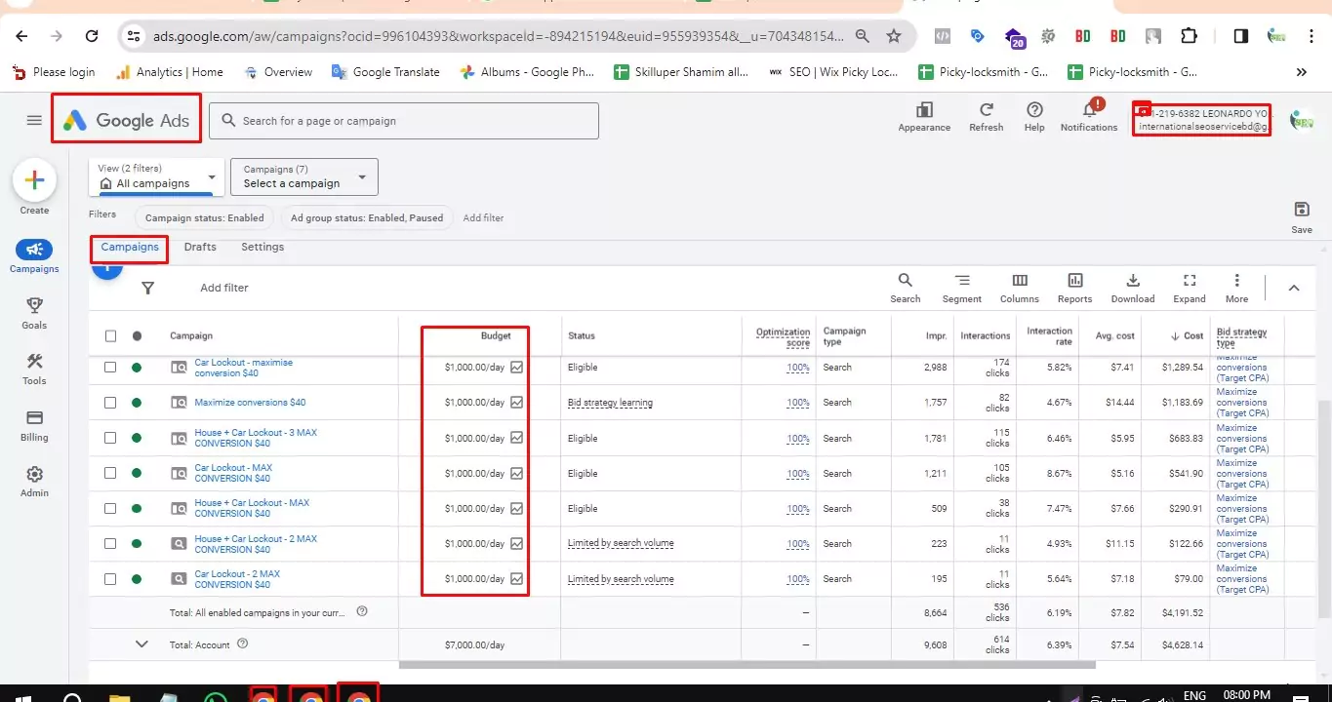Screen dimensions: 1332x702
Task: Click the Campaign status: Enabled filter chip
Action: (x=205, y=217)
